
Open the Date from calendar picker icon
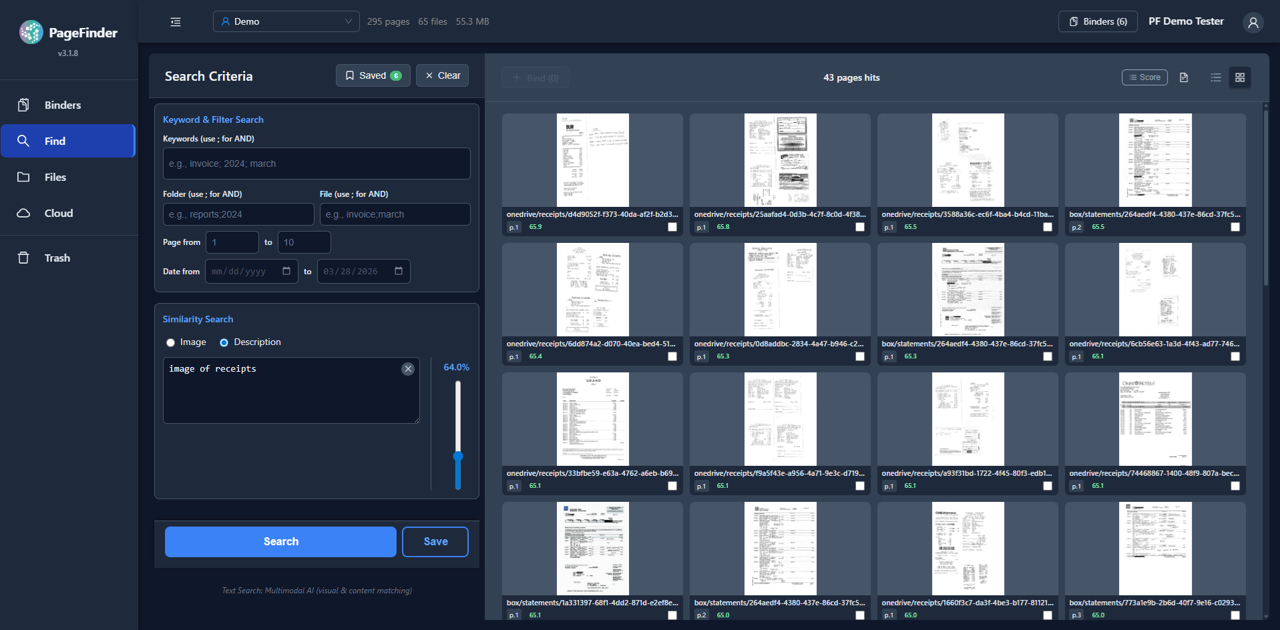tap(286, 271)
